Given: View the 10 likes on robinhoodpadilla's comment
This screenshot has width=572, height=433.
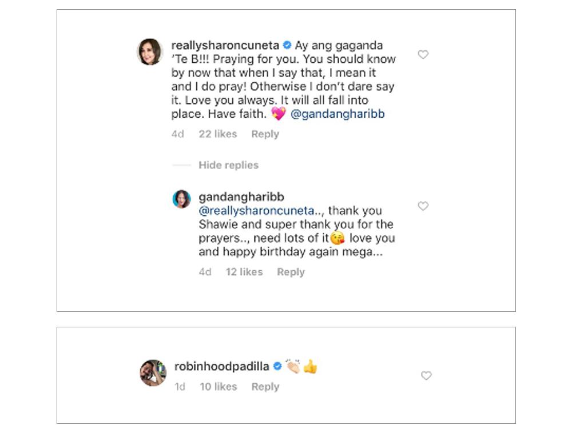Looking at the screenshot, I should [218, 387].
